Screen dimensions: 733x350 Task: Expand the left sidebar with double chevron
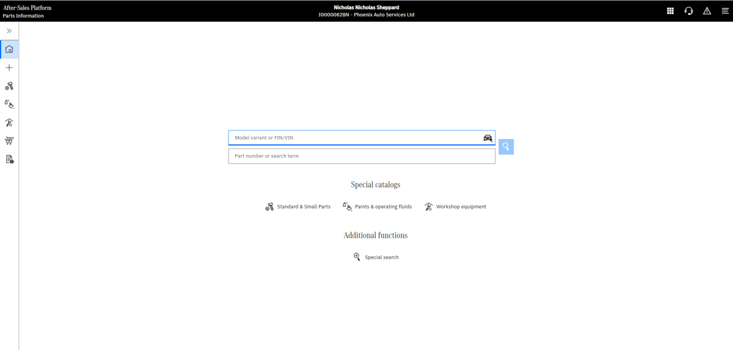9,30
